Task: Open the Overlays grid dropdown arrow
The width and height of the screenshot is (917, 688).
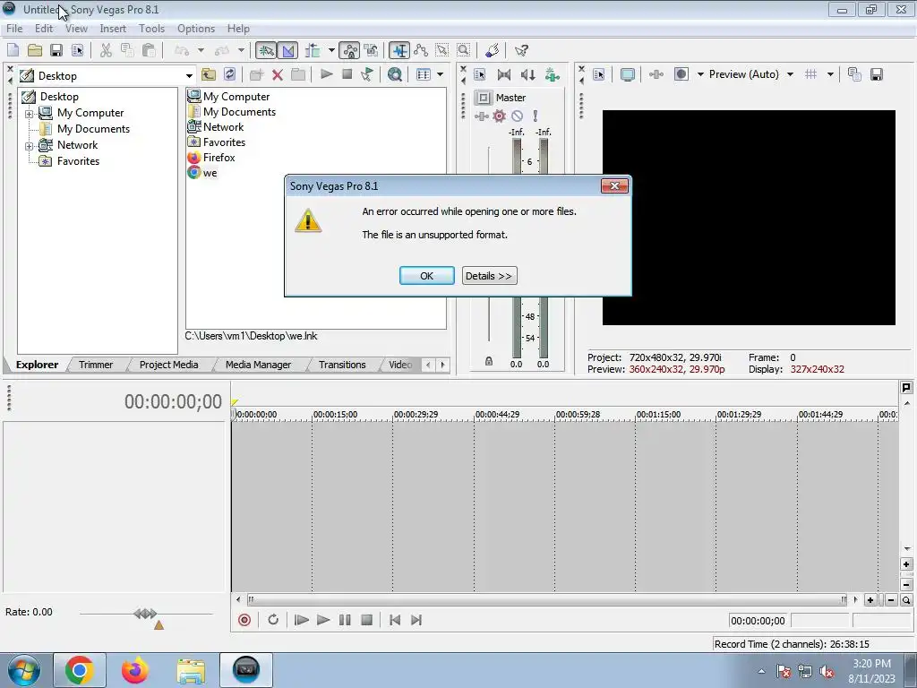Action: coord(830,74)
